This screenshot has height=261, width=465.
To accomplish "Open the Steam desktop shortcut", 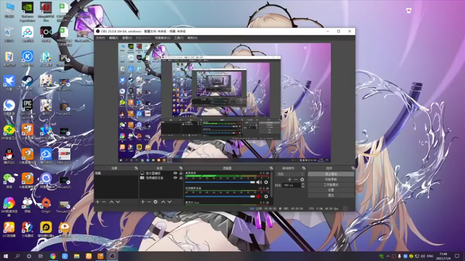I will [27, 83].
